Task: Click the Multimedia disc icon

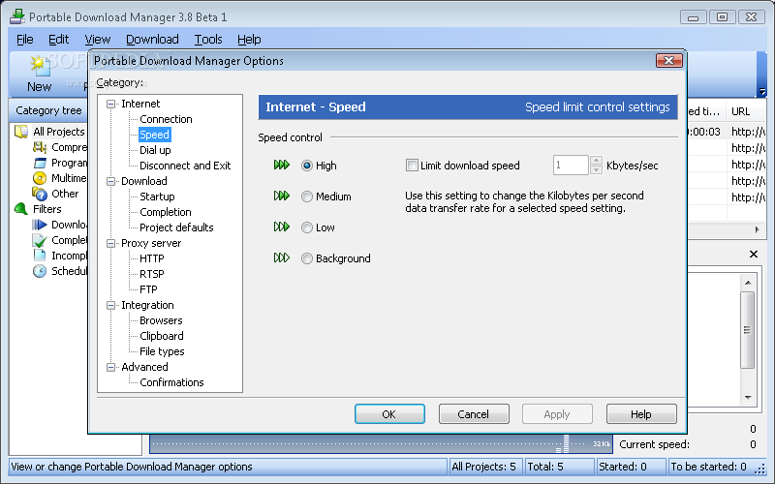Action: [40, 178]
